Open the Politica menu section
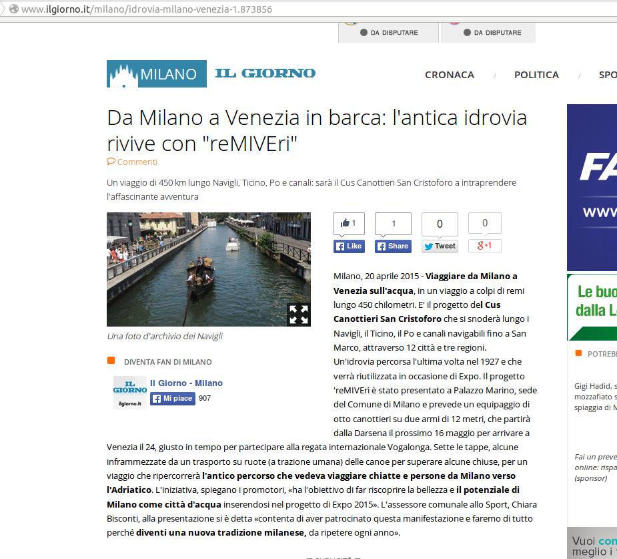This screenshot has width=617, height=559. (x=536, y=75)
